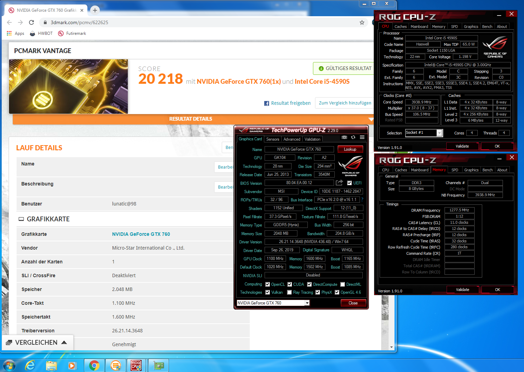Click the GPU-Z refresh icon
This screenshot has height=372, width=524.
353,137
